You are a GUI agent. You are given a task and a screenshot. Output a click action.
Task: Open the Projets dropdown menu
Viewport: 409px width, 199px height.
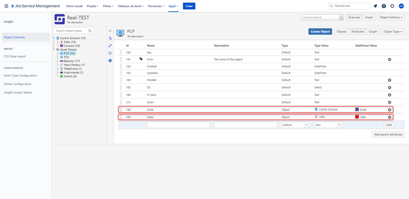point(93,6)
